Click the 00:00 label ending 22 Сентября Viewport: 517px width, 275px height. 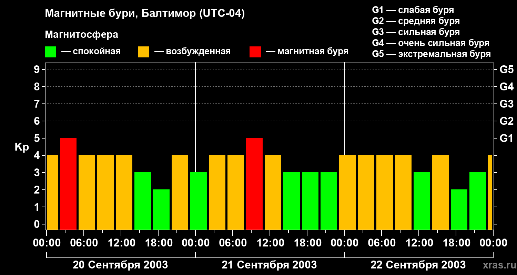493,243
